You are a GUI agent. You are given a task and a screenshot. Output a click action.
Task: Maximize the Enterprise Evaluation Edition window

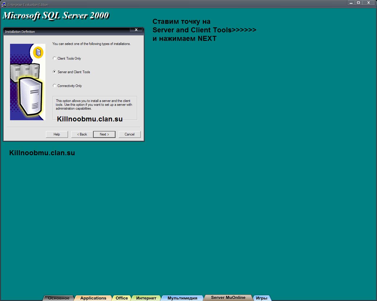[x=358, y=3]
